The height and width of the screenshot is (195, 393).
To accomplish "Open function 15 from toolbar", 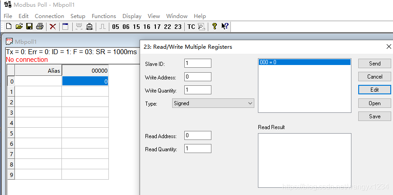I will click(x=136, y=27).
